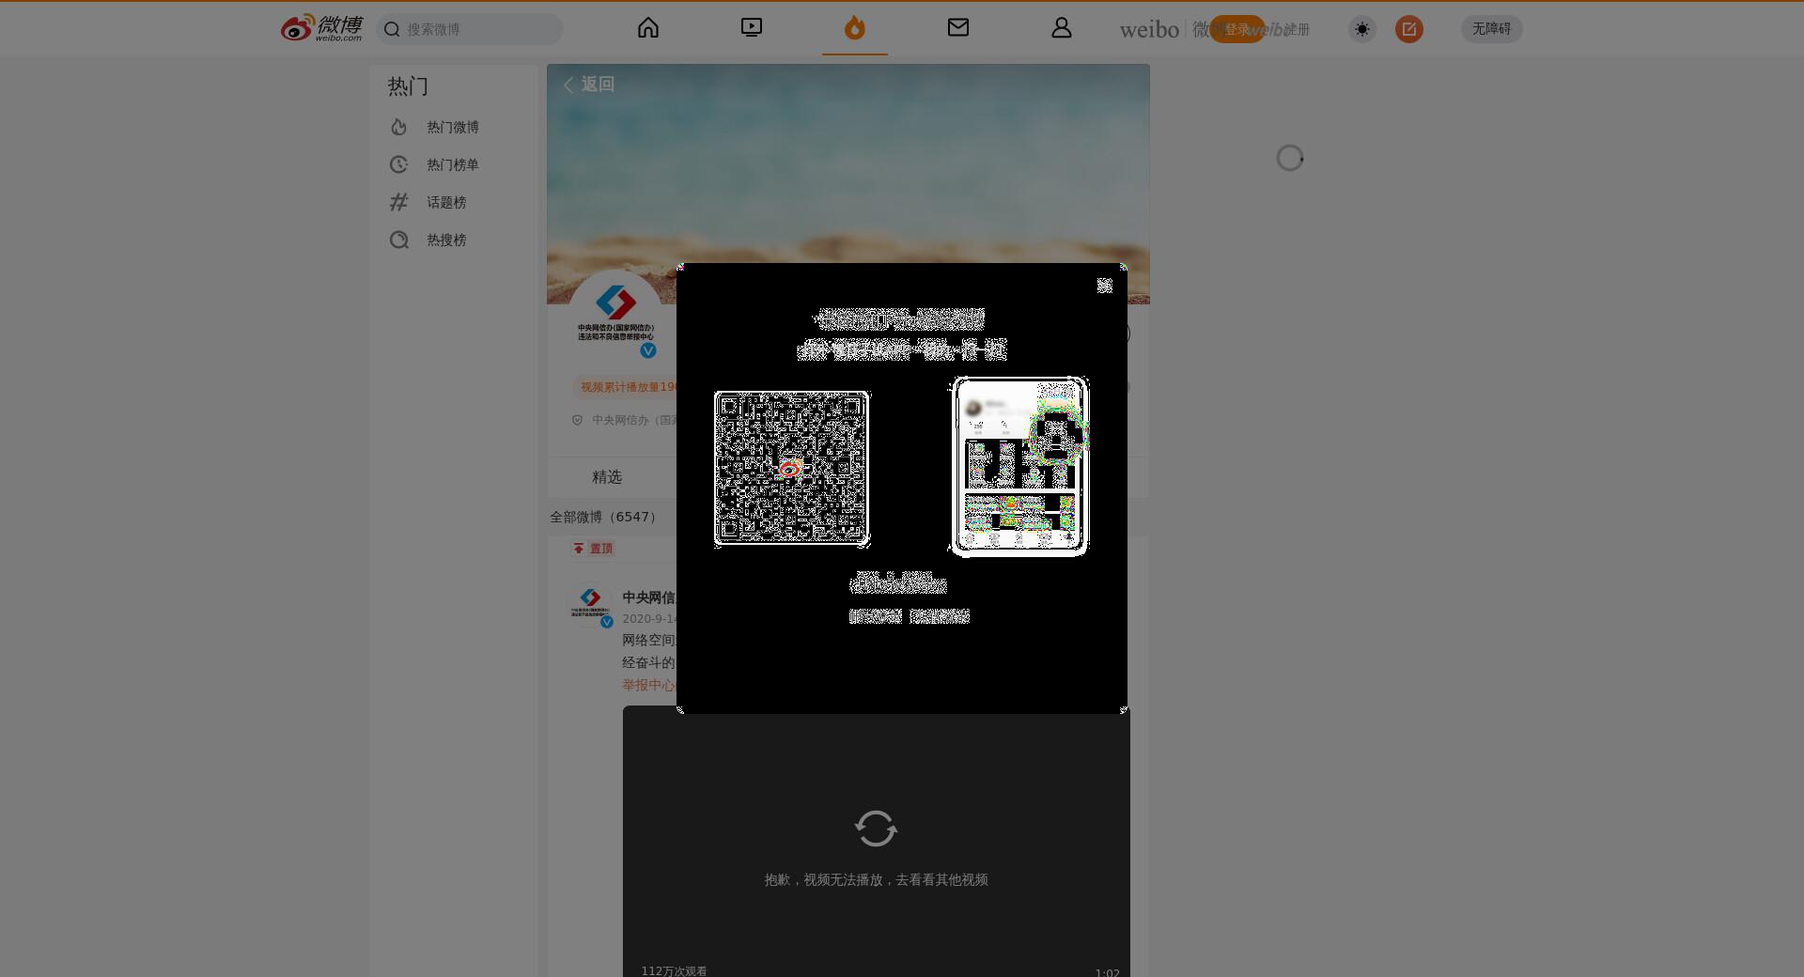
Task: Click the 无障碍 accessibility button
Action: [x=1491, y=29]
